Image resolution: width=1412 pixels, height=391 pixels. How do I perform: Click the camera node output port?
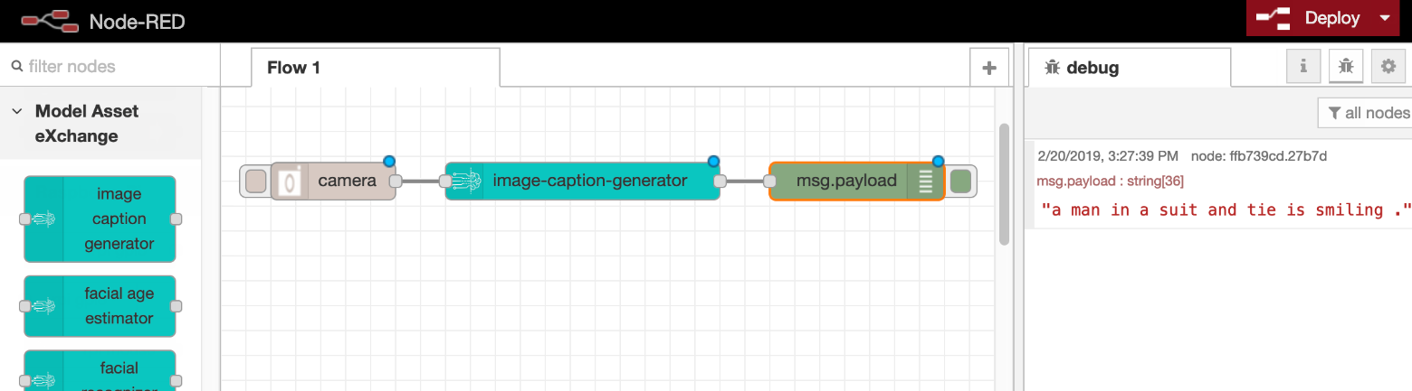[x=396, y=182]
